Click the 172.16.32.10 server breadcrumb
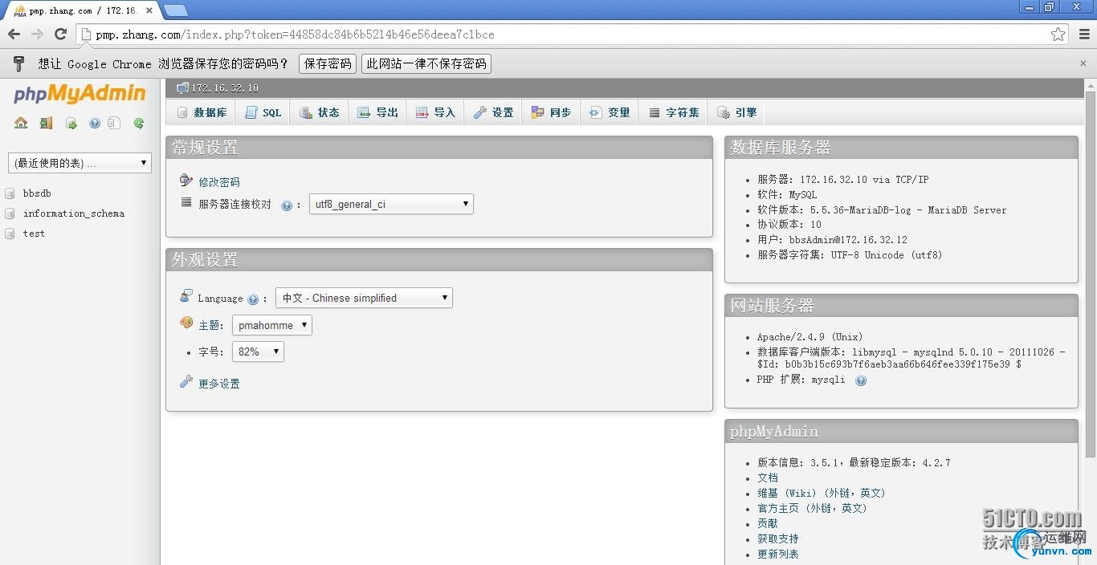 (225, 87)
